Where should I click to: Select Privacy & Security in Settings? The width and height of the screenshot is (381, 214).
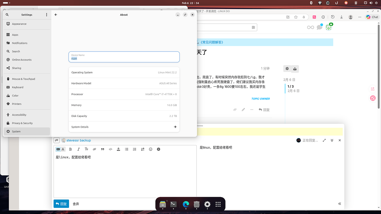pyautogui.click(x=27, y=123)
